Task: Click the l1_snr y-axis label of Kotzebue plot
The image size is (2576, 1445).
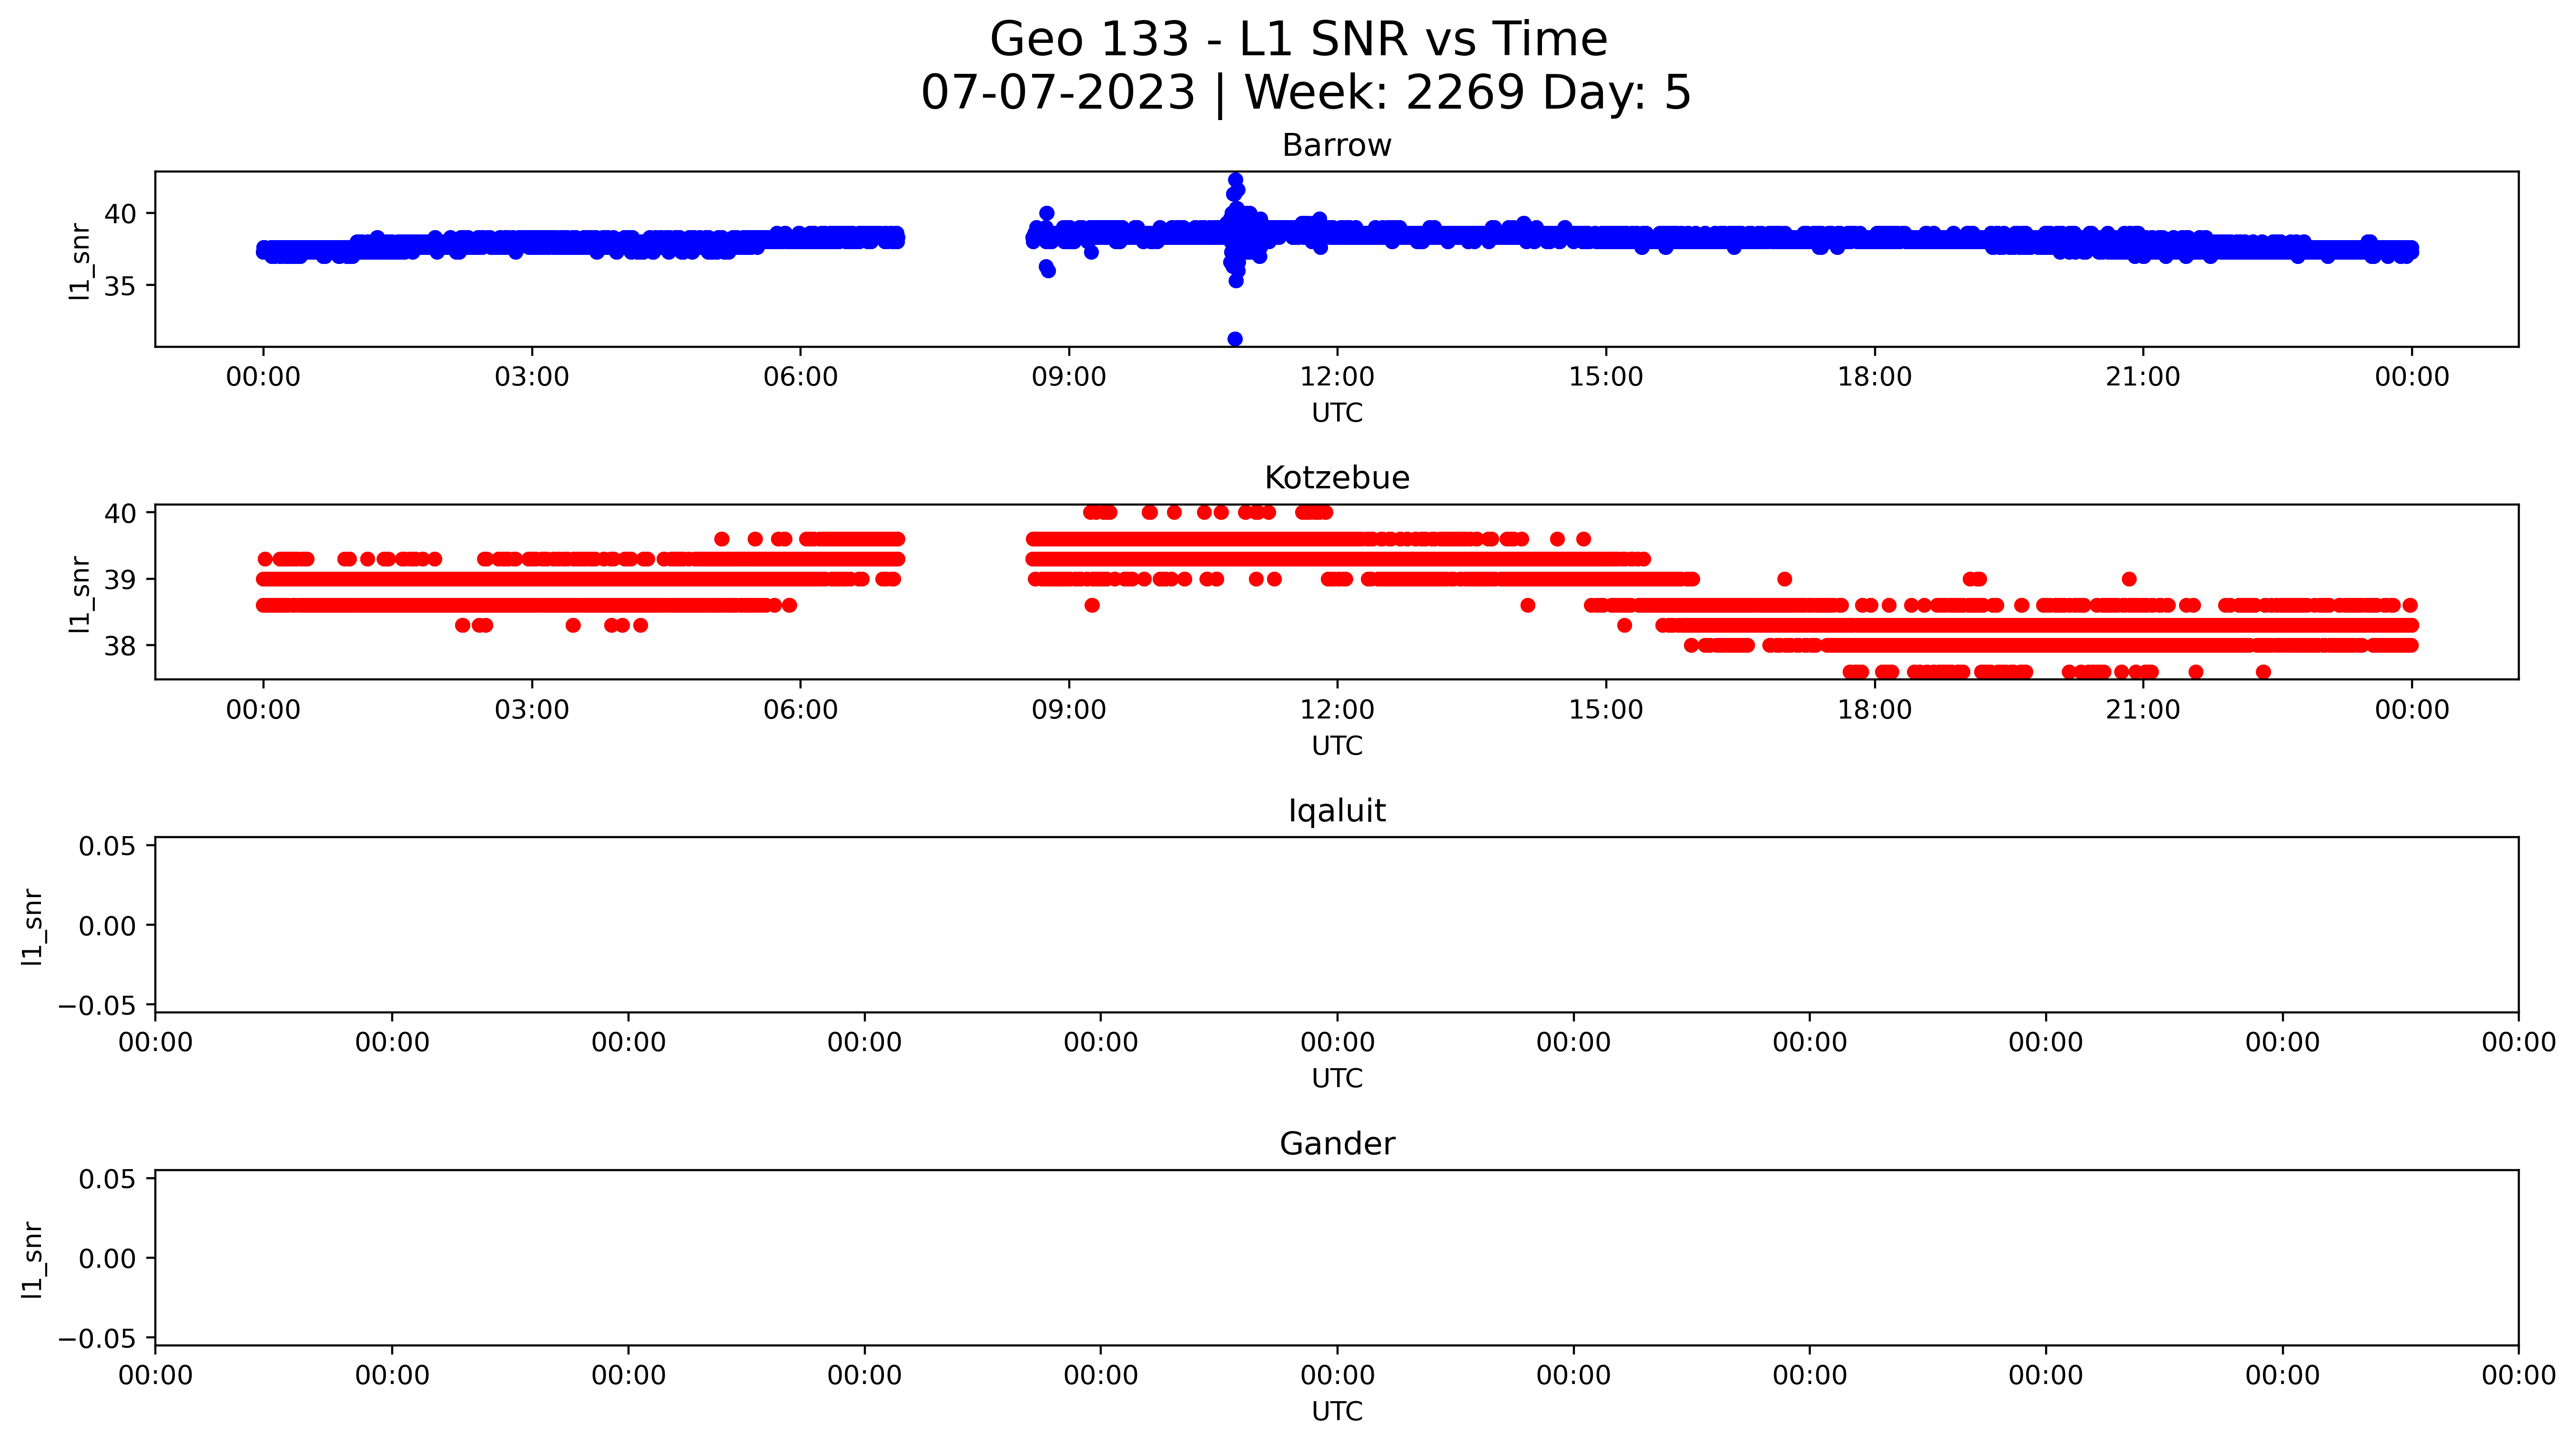Action: (x=79, y=594)
